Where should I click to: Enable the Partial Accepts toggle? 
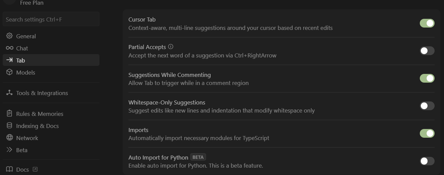coord(427,51)
